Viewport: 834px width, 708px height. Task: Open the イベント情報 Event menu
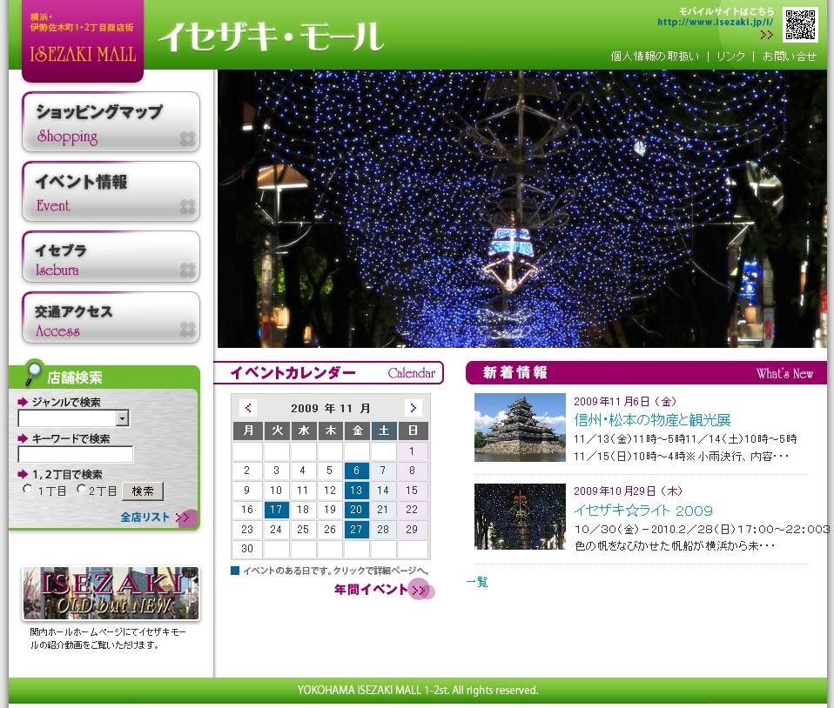point(111,191)
